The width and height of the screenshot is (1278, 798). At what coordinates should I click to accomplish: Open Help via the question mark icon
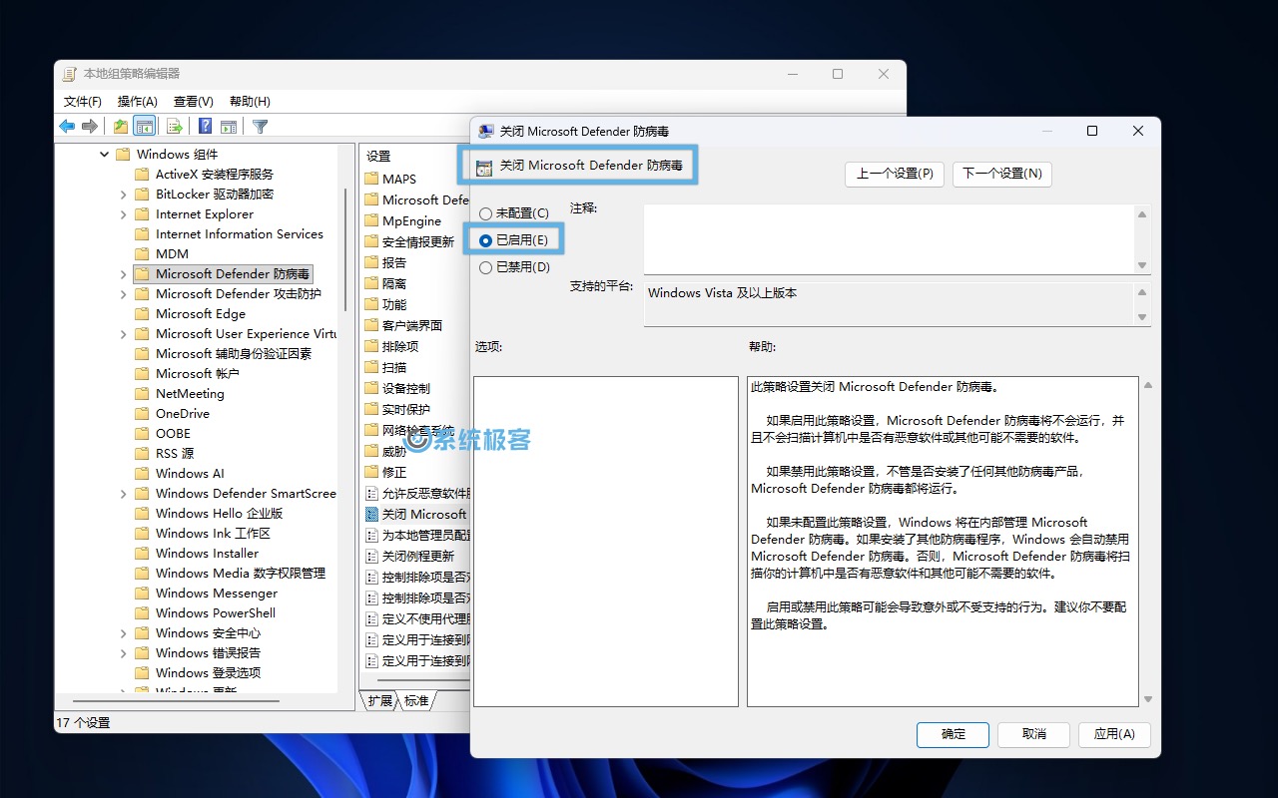[x=205, y=126]
